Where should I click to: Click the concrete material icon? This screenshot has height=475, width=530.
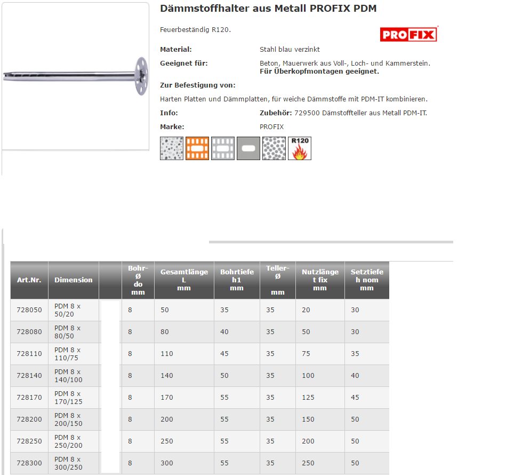(172, 148)
